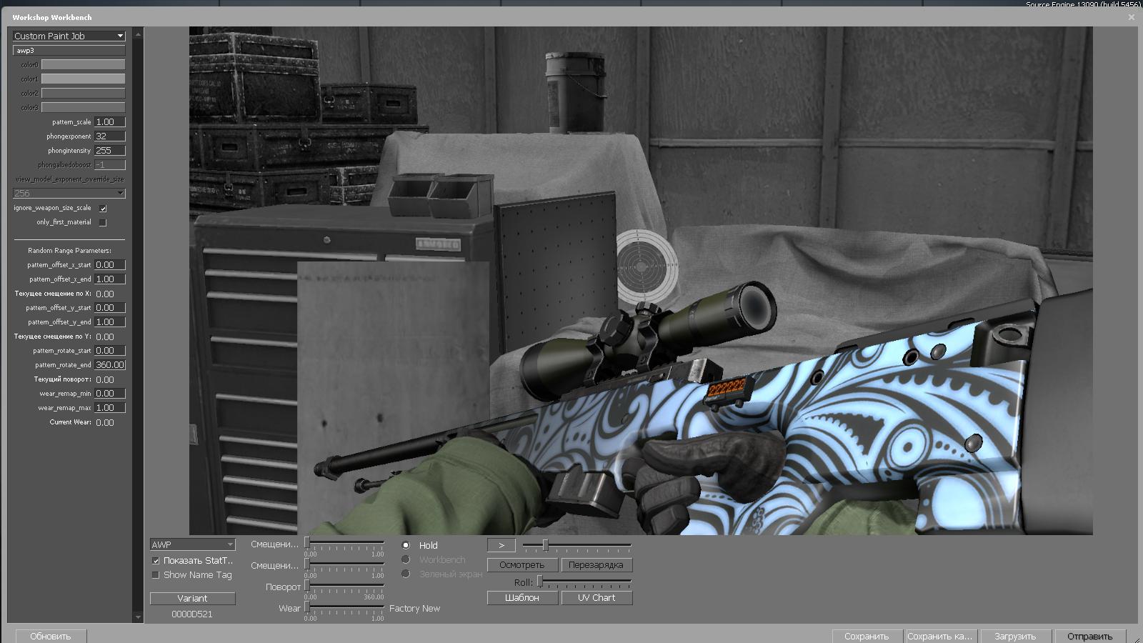
Task: Click the left panel scroll down arrow
Action: pyautogui.click(x=138, y=617)
